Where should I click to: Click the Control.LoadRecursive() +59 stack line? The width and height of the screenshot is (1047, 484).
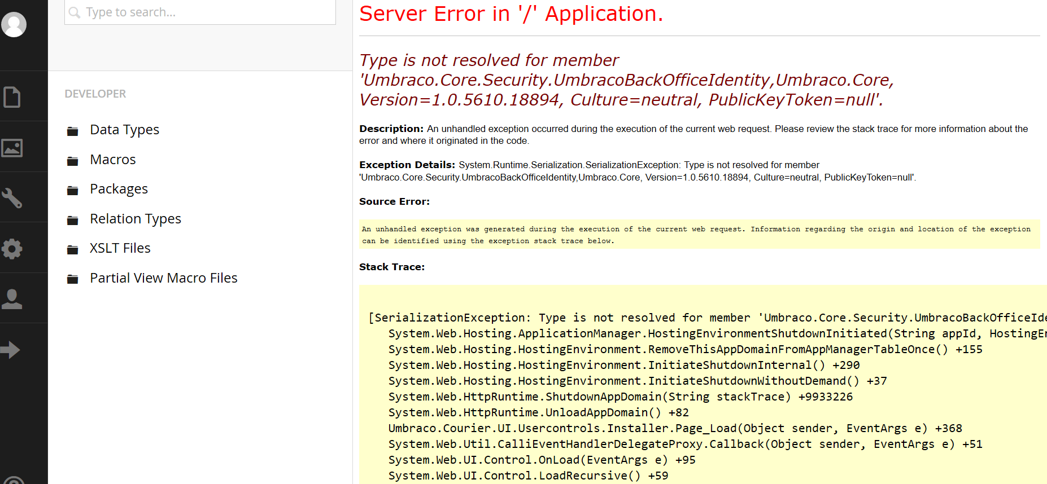tap(528, 476)
